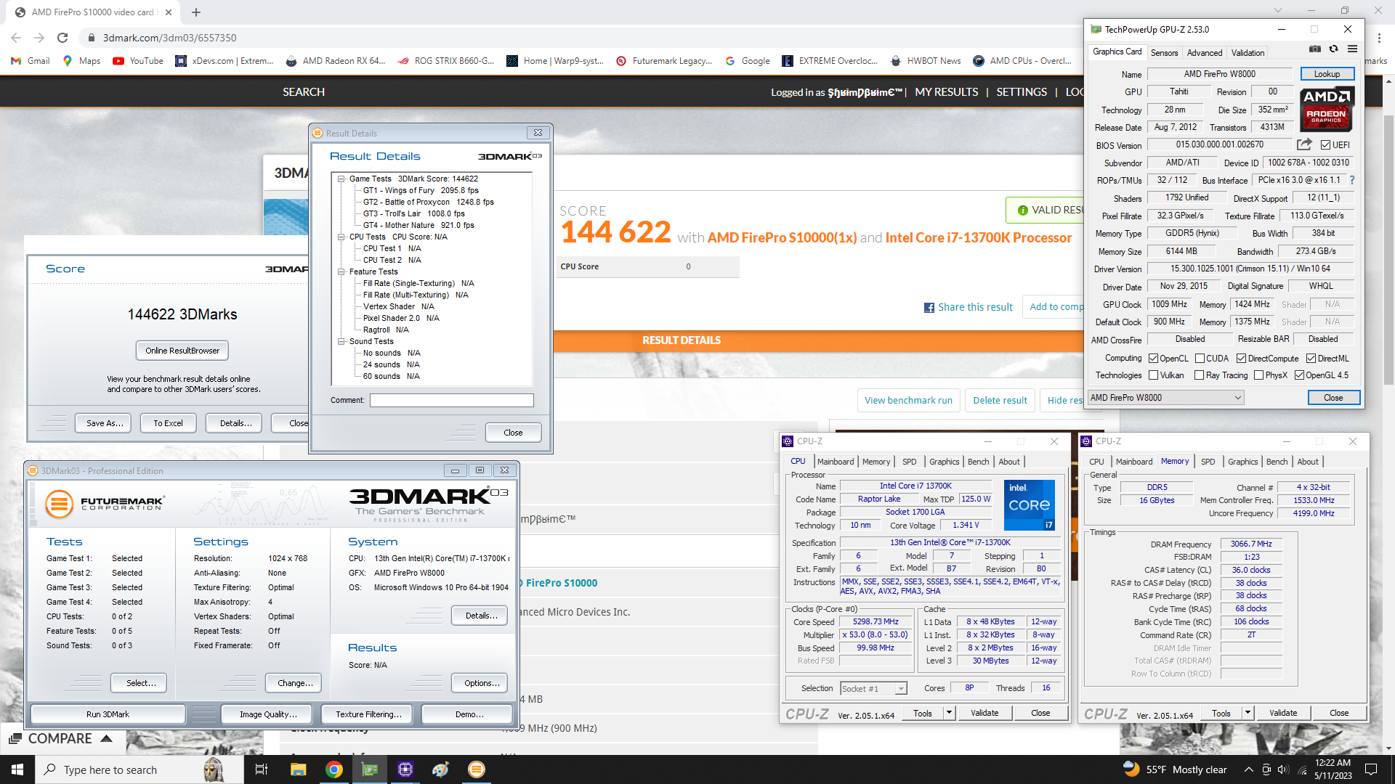Click the Online ResultBrowser button

182,351
